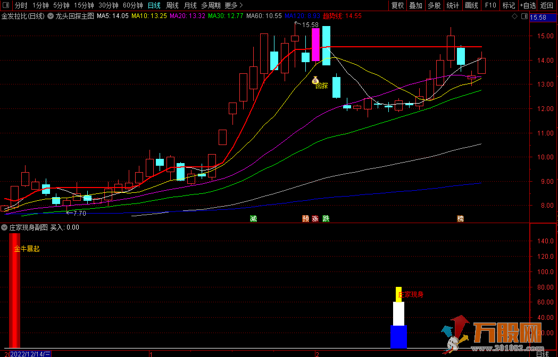Screen dimensions: 558x357
Task: Click the 买入: 0.00 value label
Action: click(65, 227)
